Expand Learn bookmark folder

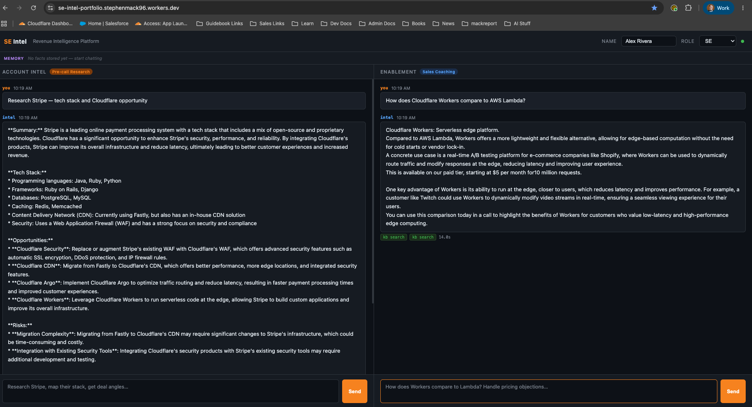point(303,24)
